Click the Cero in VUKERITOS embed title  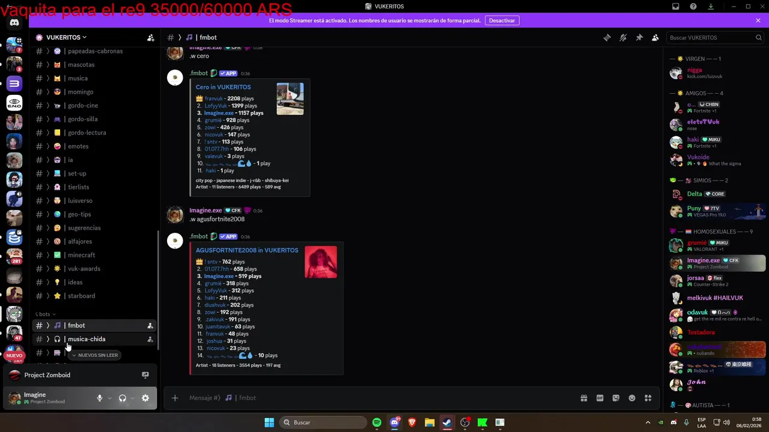pos(223,87)
